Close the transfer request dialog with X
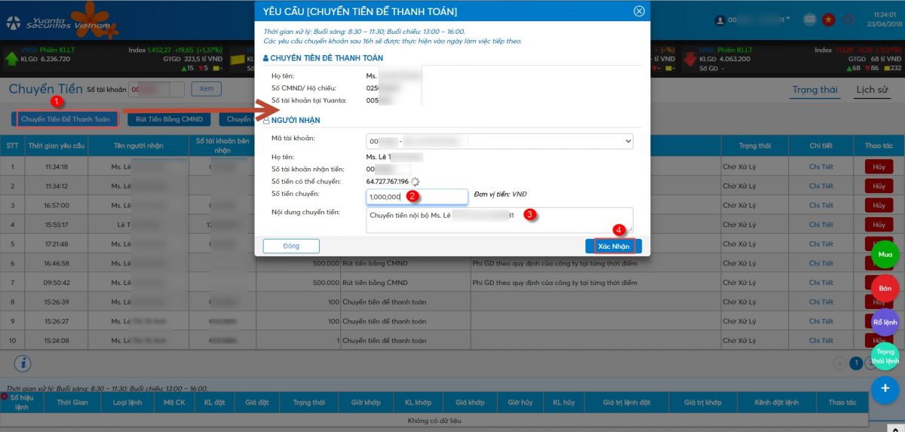The image size is (905, 432). tap(639, 11)
